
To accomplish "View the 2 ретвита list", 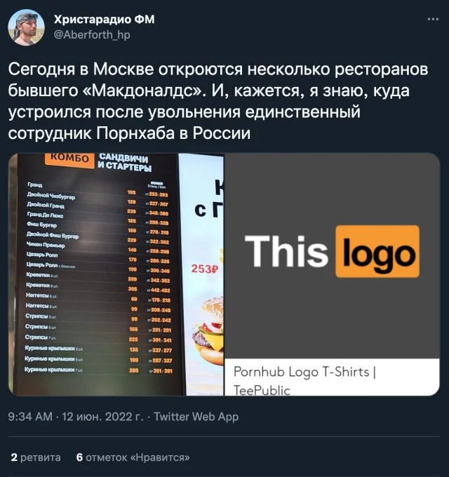I will pos(36,457).
